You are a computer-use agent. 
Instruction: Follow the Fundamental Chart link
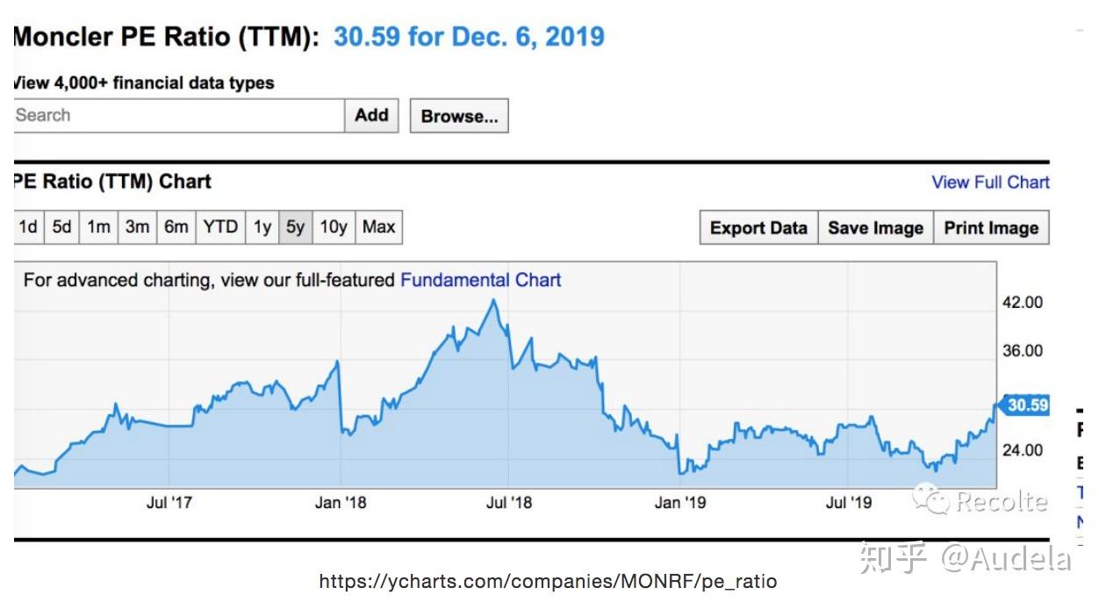tap(480, 280)
